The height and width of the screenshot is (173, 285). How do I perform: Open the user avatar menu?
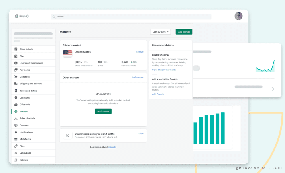[x=238, y=16]
